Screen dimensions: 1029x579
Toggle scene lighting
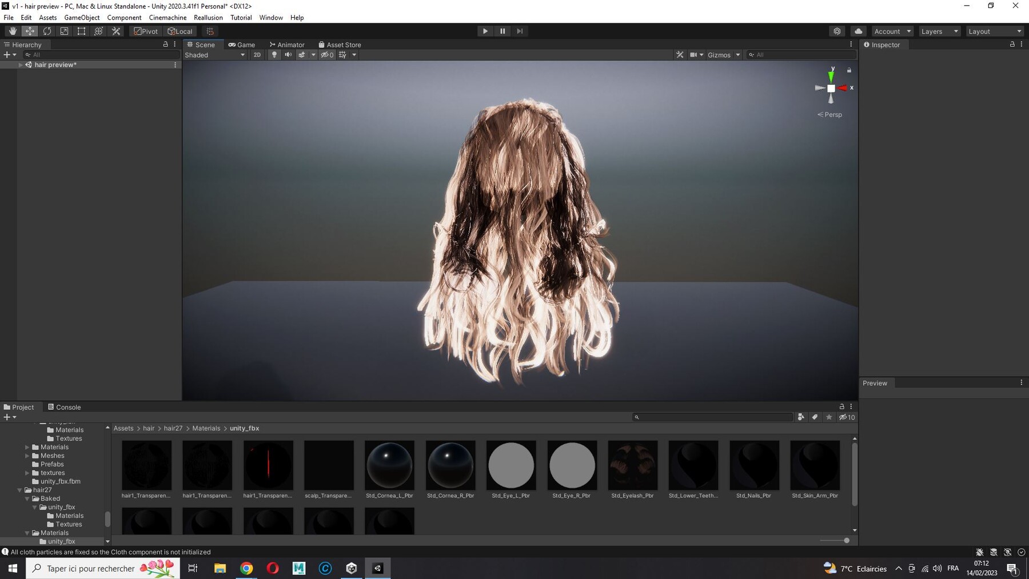(274, 55)
